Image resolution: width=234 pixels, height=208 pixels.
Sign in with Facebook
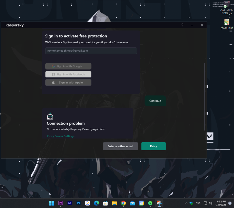(x=68, y=74)
